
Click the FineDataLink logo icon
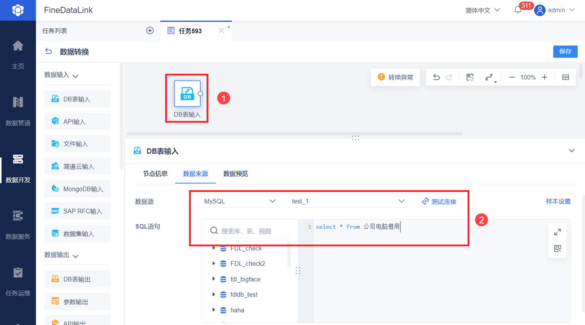(x=18, y=10)
